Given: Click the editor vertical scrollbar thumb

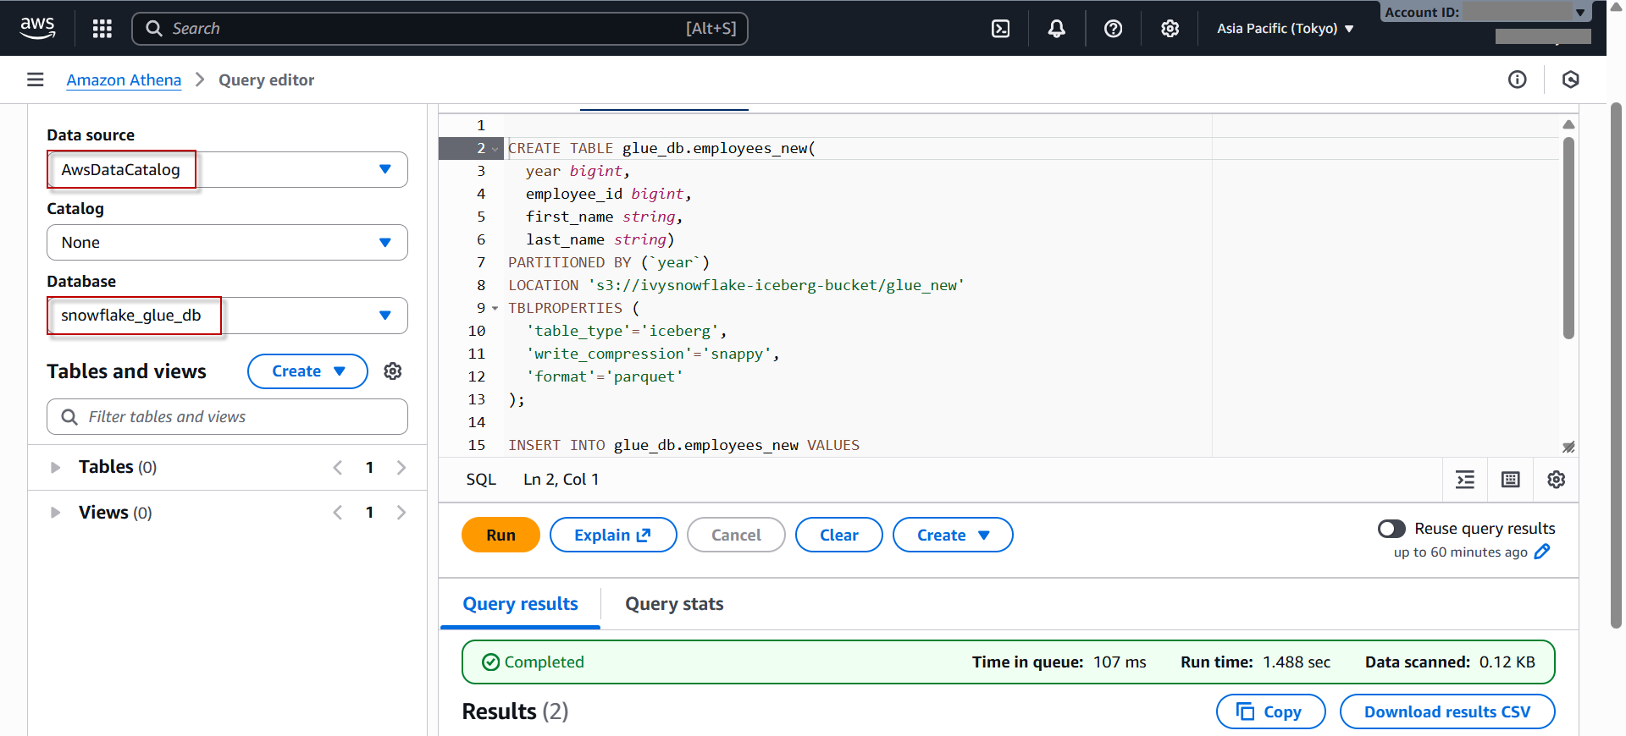Looking at the screenshot, I should point(1568,239).
